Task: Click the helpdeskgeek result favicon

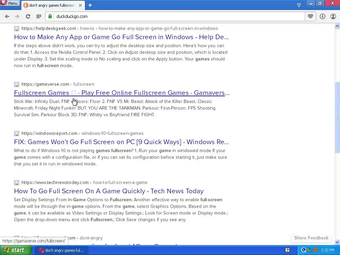Action: 17,29
